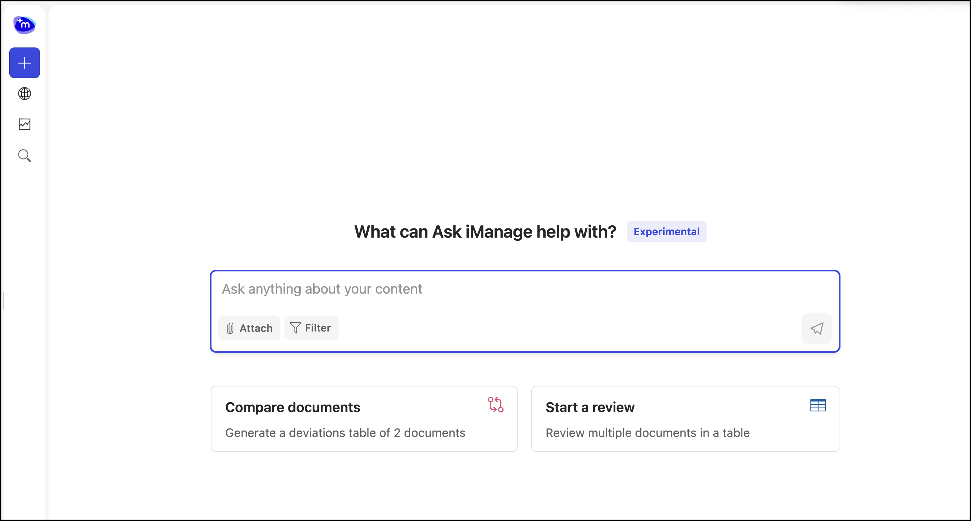Select the Compare documents card
This screenshot has width=971, height=521.
point(364,419)
